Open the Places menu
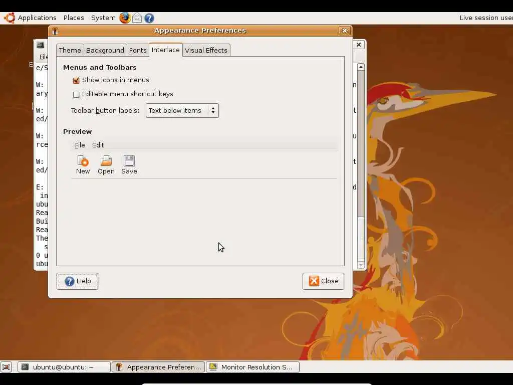The width and height of the screenshot is (513, 385). [74, 18]
